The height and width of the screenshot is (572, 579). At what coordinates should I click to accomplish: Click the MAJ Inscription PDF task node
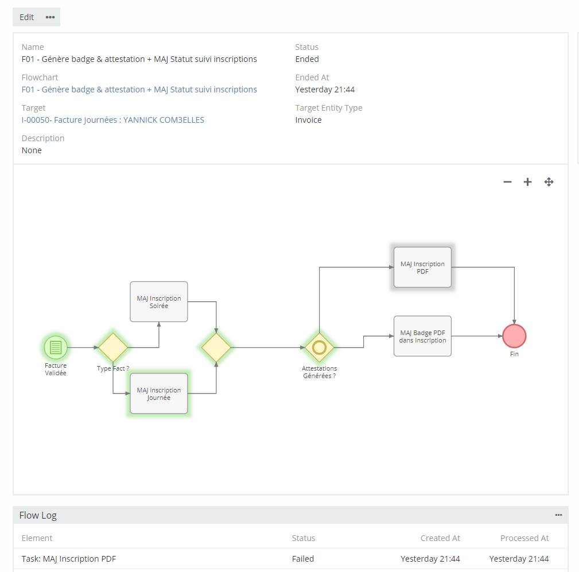pyautogui.click(x=422, y=267)
